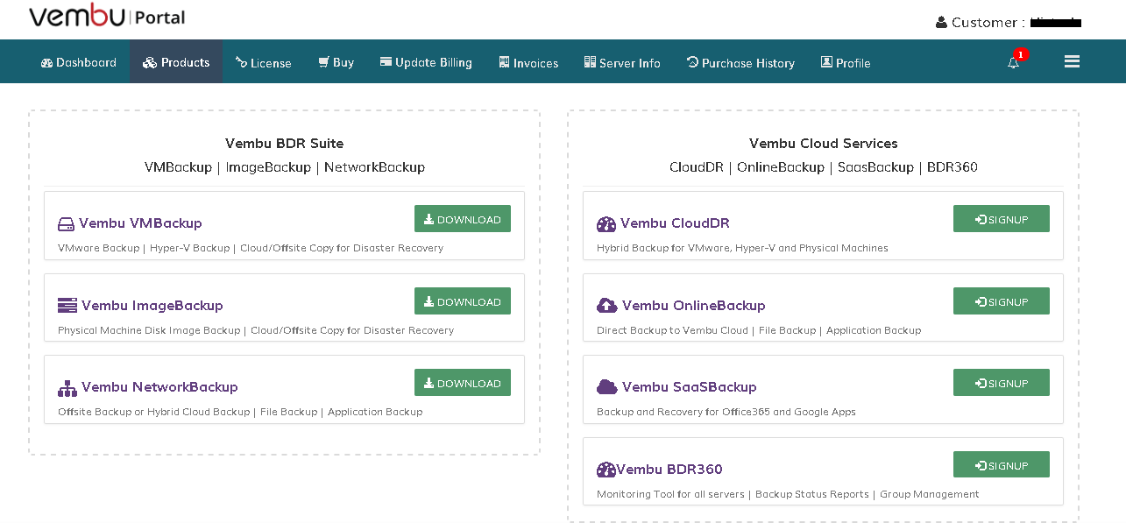The width and height of the screenshot is (1126, 523).
Task: Download Vembu ImageBackup
Action: [x=463, y=301]
